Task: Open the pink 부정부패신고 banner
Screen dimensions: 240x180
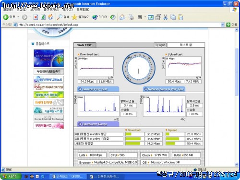Action: [x=48, y=126]
